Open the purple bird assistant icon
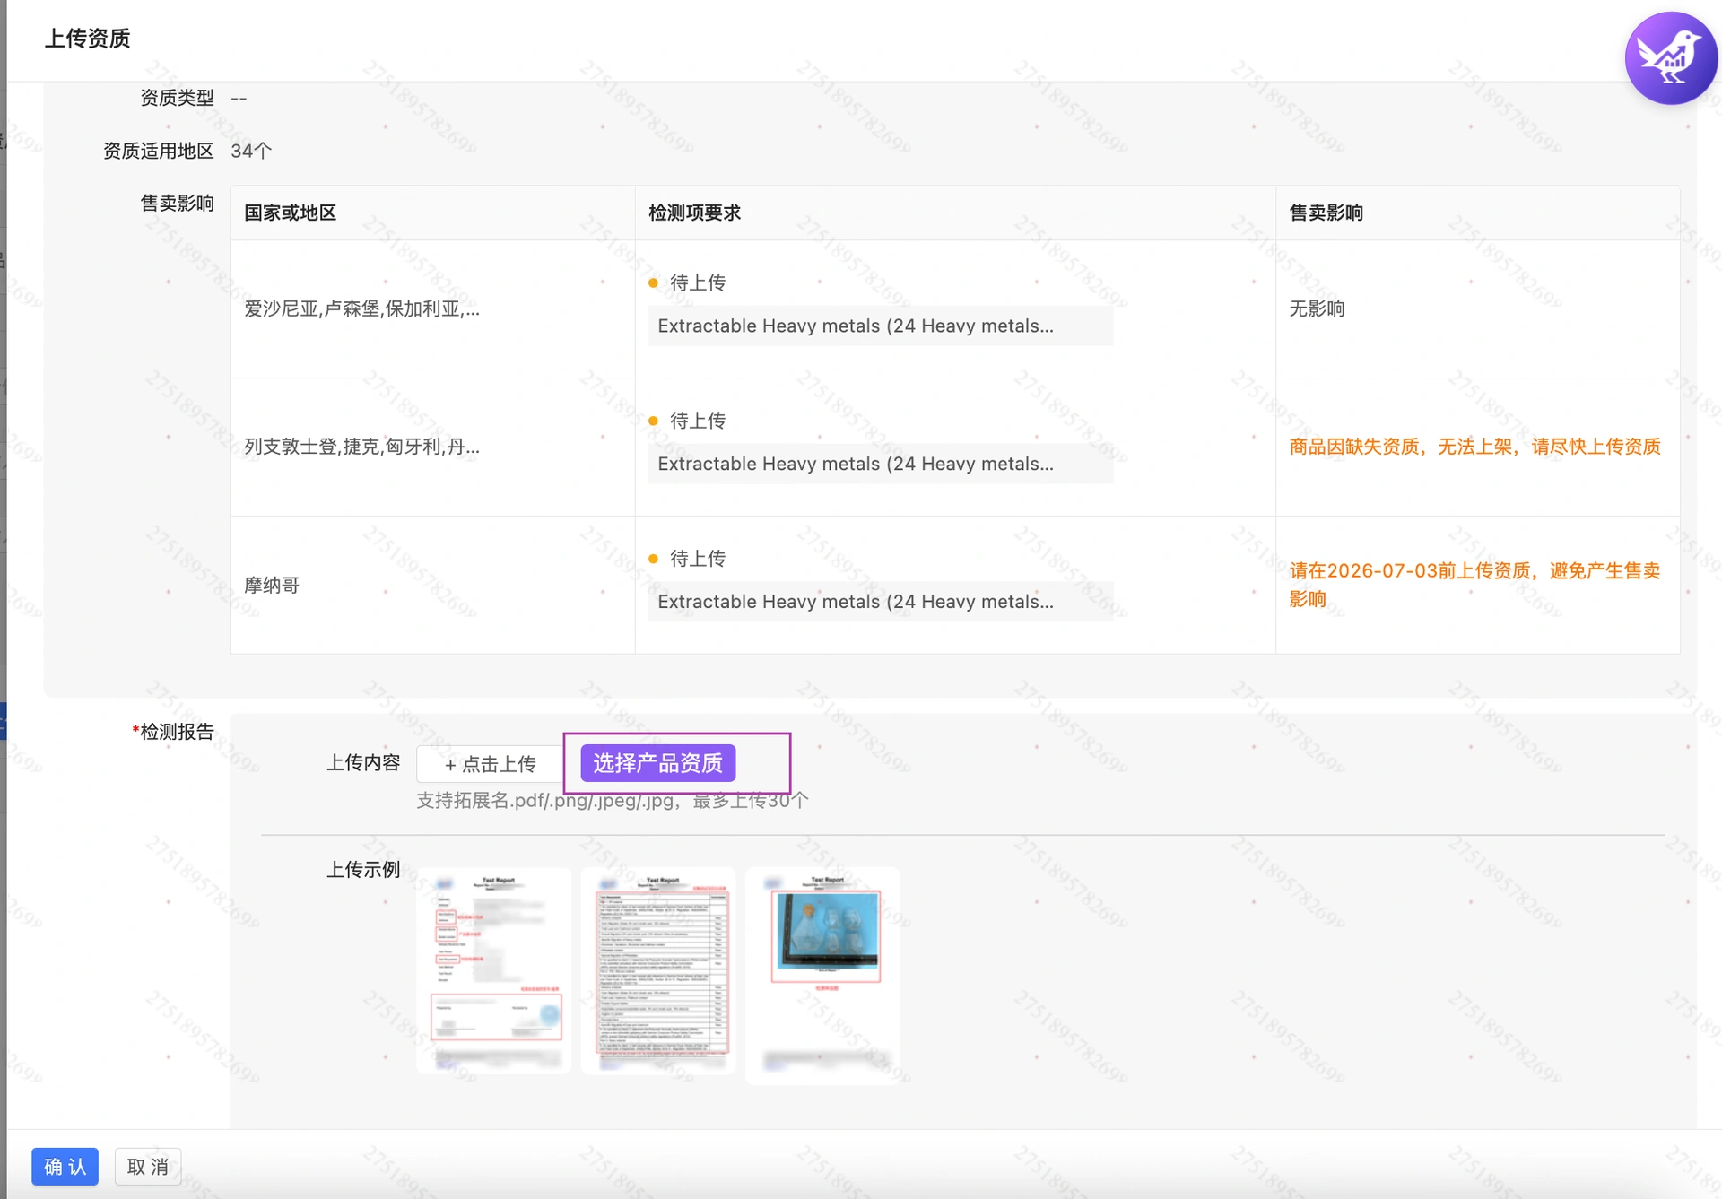The image size is (1722, 1199). [x=1671, y=58]
